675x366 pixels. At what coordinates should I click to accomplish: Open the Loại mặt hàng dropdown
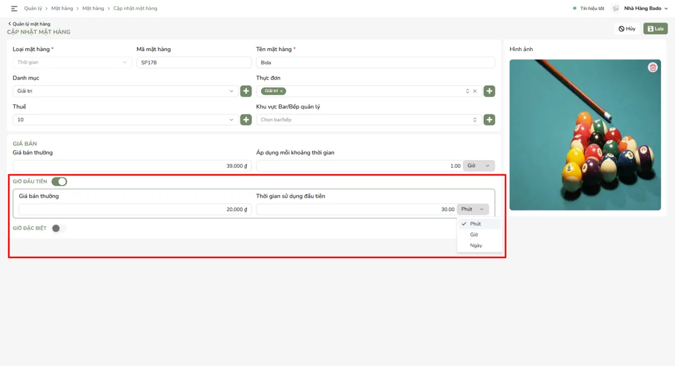tap(73, 62)
